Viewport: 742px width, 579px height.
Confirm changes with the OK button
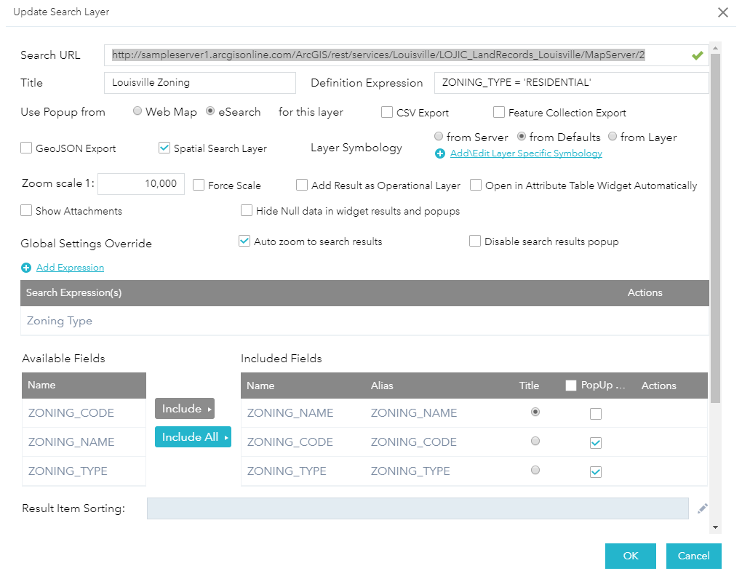tap(630, 556)
